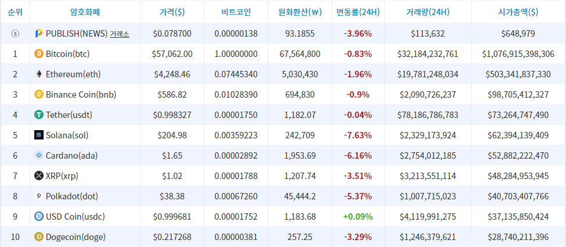
Task: Click the Dogecoin logo icon
Action: (38, 237)
